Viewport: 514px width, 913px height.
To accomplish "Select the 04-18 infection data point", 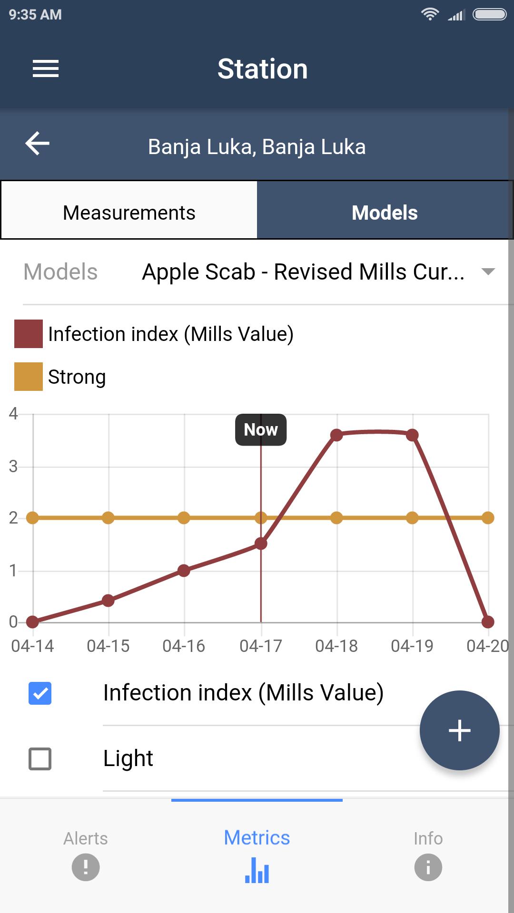I will point(336,435).
